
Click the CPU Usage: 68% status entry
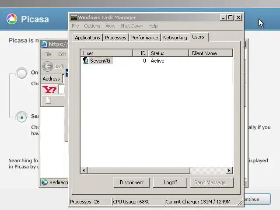point(137,202)
